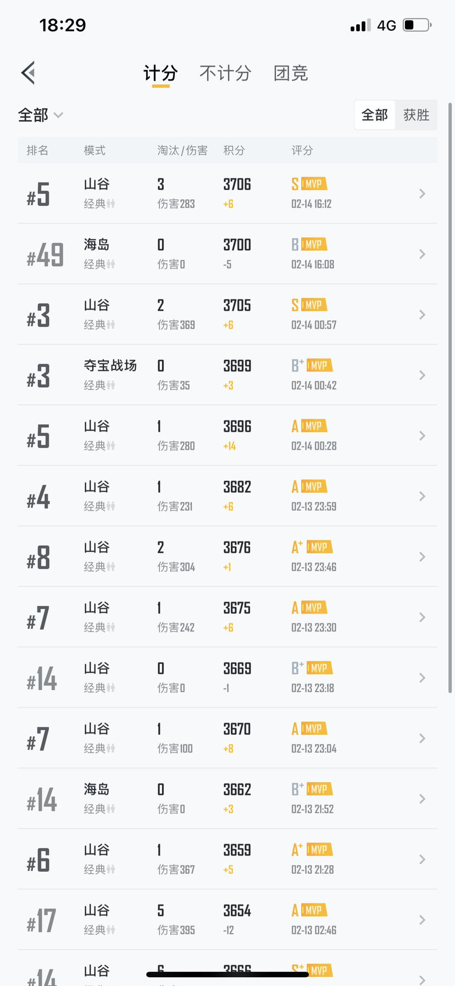Screen dimensions: 455x986
Task: Tap the B+ MVP badge on 夺宝战场 row
Action: [312, 365]
